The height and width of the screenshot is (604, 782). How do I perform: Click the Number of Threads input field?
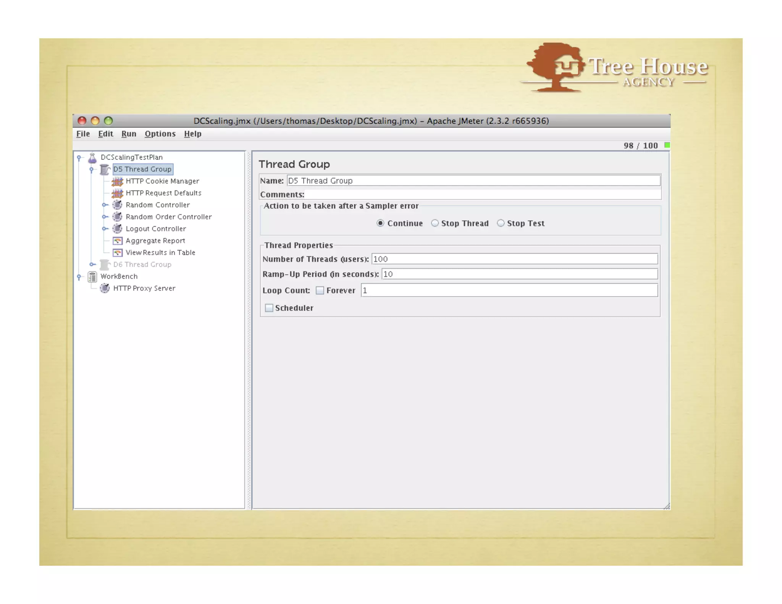[514, 259]
